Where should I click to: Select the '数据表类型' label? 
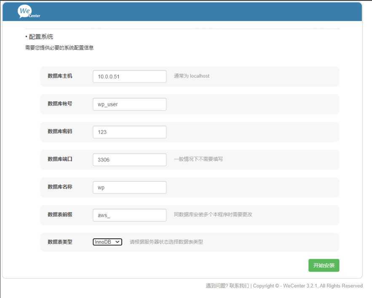60,242
